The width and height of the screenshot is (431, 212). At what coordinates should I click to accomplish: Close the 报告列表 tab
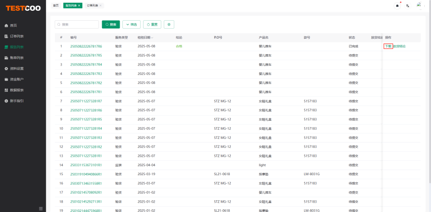tap(79, 5)
